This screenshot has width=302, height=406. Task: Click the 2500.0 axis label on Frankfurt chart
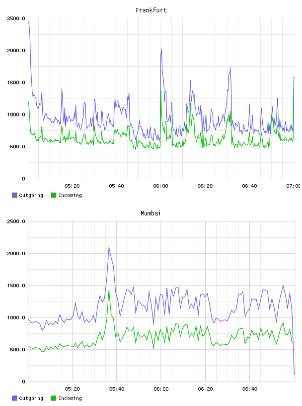[x=16, y=18]
